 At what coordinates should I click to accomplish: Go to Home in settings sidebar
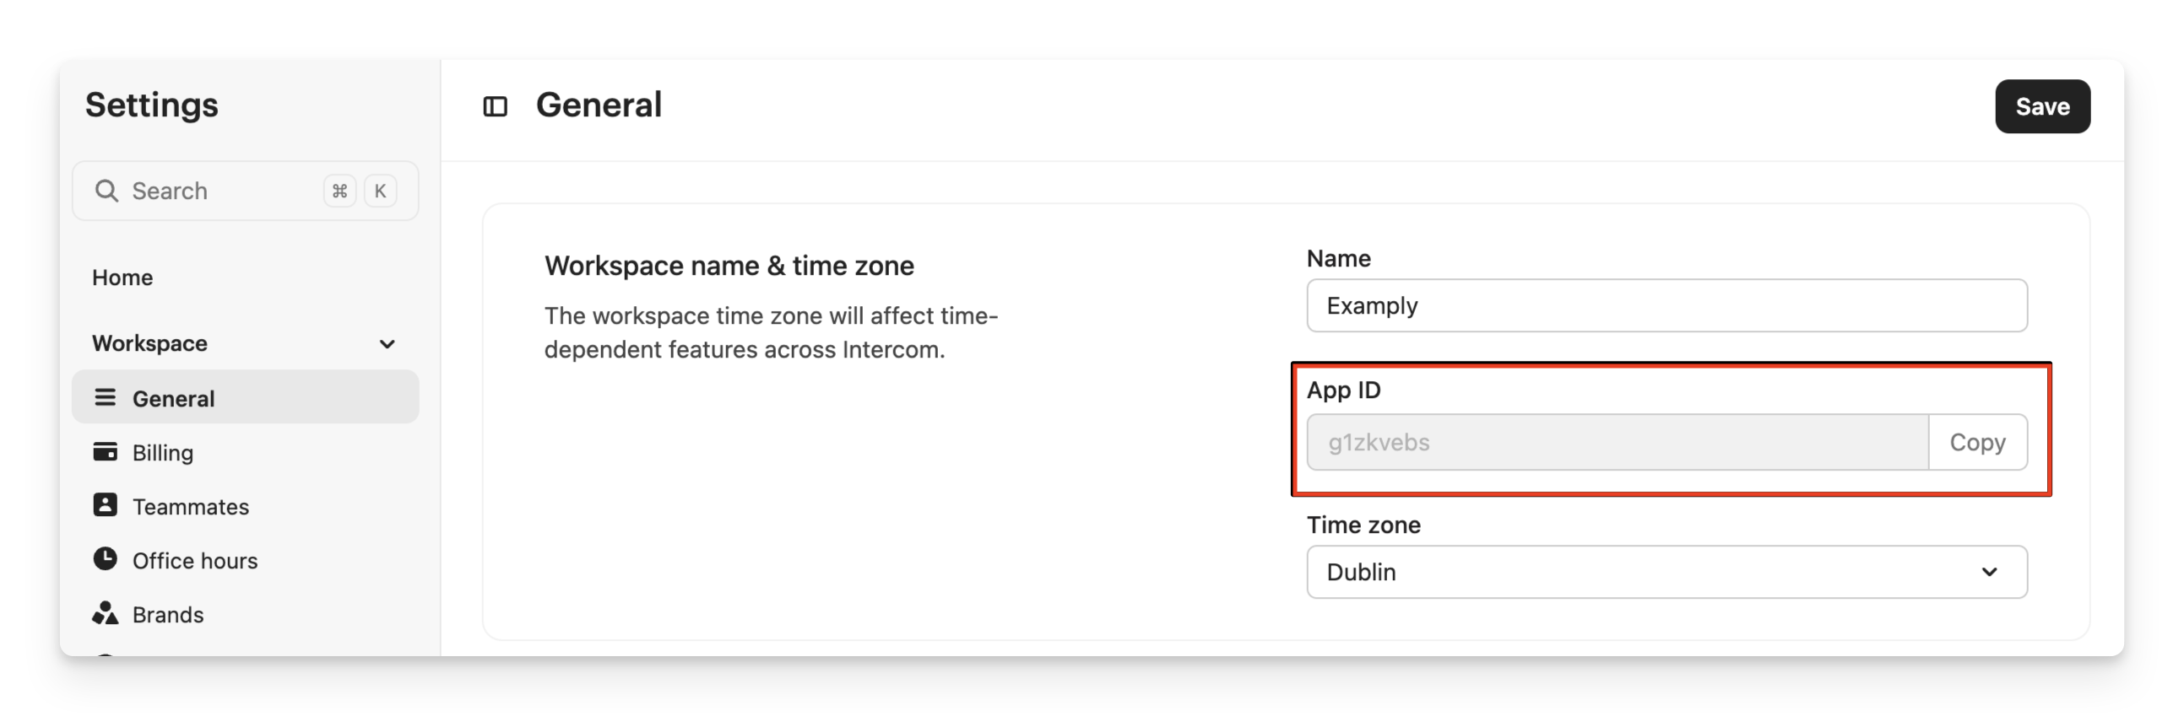(x=123, y=278)
